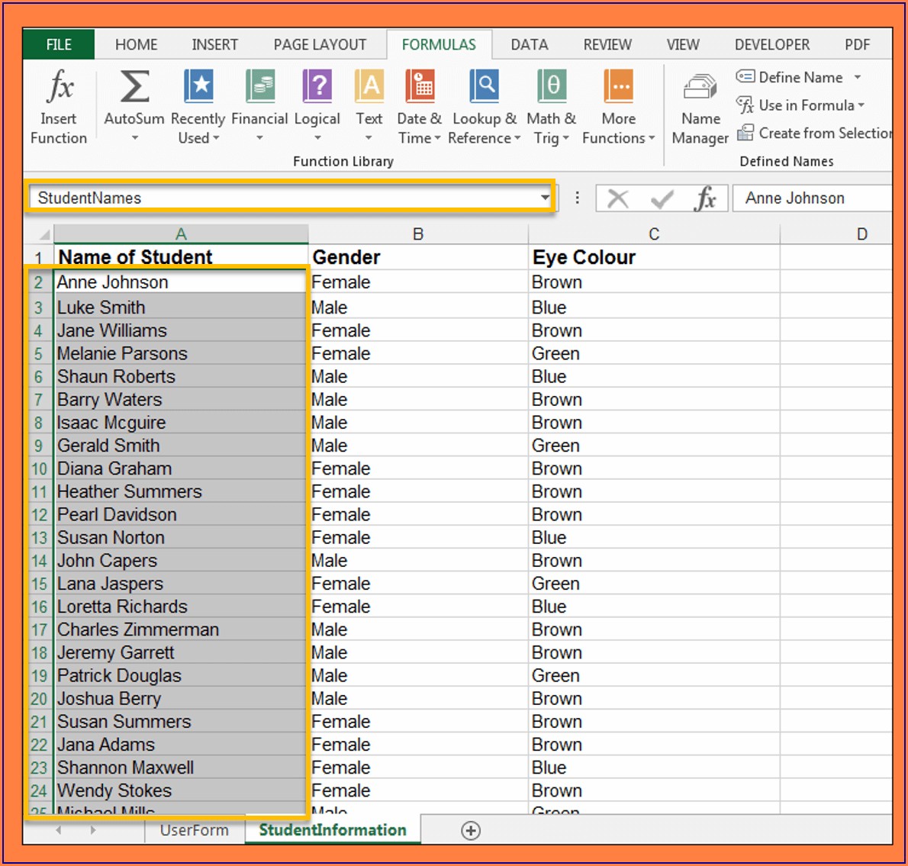Select 'Green' in Melanie Parsons row
This screenshot has height=866, width=908.
[654, 353]
